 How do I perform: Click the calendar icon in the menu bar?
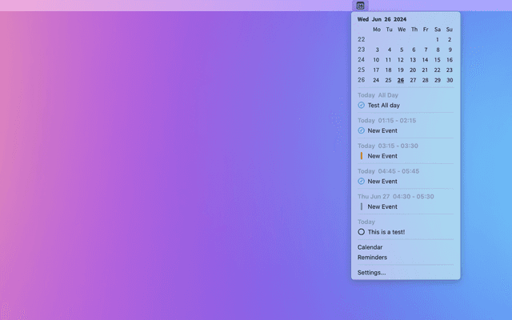coord(361,5)
